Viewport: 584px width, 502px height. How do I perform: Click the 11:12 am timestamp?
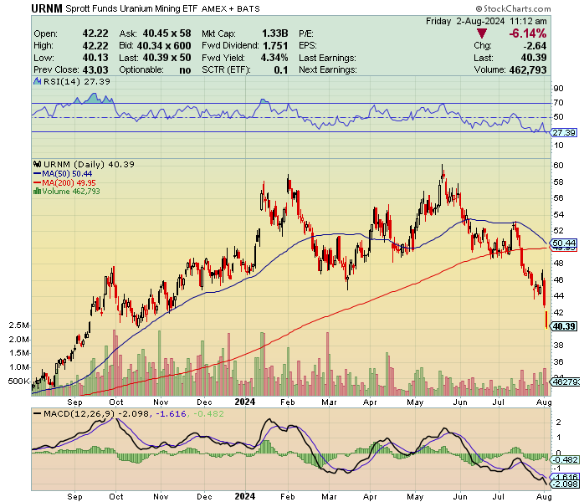click(528, 21)
